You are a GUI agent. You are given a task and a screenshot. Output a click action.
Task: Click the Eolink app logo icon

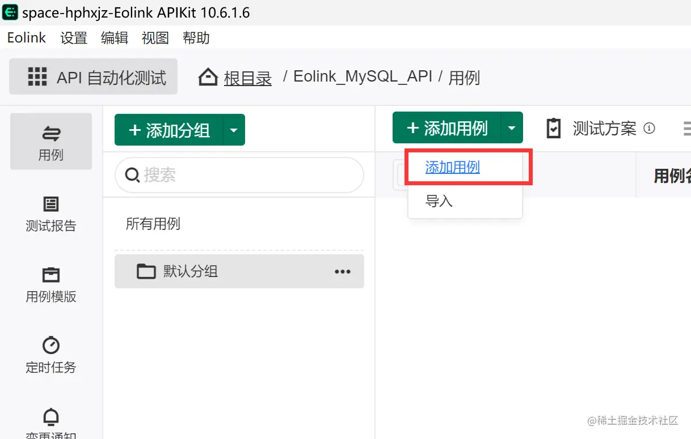pos(10,12)
